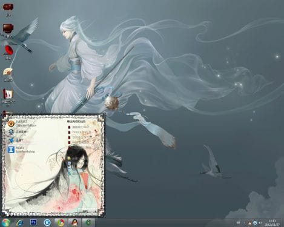Select the third red recent item in Start menu
Image resolution: width=284 pixels, height=227 pixels.
coord(80,137)
